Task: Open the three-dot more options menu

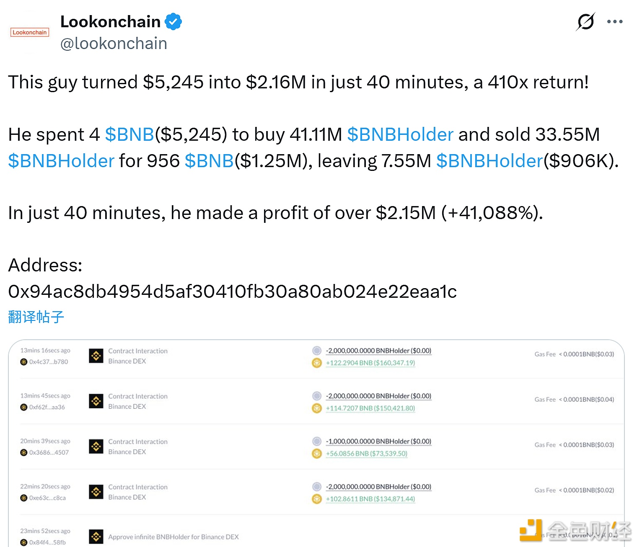Action: click(x=614, y=21)
